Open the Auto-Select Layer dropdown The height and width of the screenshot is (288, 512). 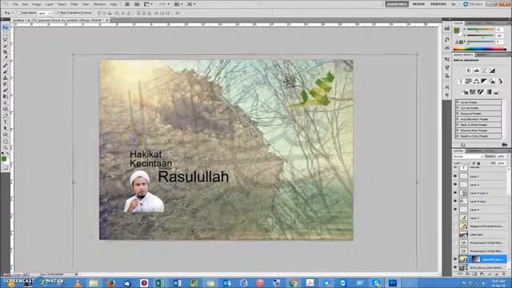point(44,13)
